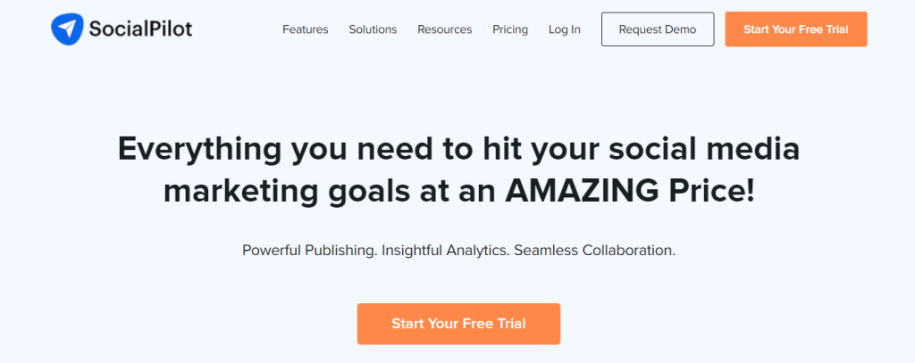Expand the Solutions navigation menu
The height and width of the screenshot is (363, 915).
pos(373,29)
